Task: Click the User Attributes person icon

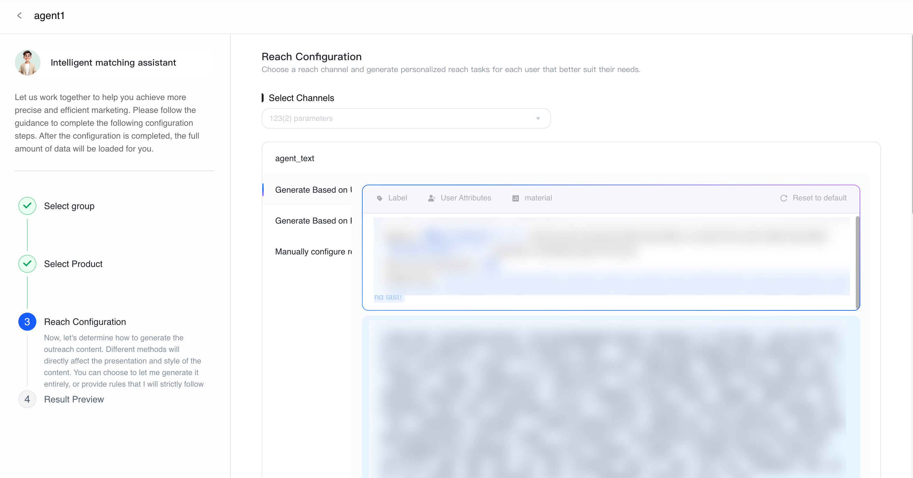Action: [431, 198]
